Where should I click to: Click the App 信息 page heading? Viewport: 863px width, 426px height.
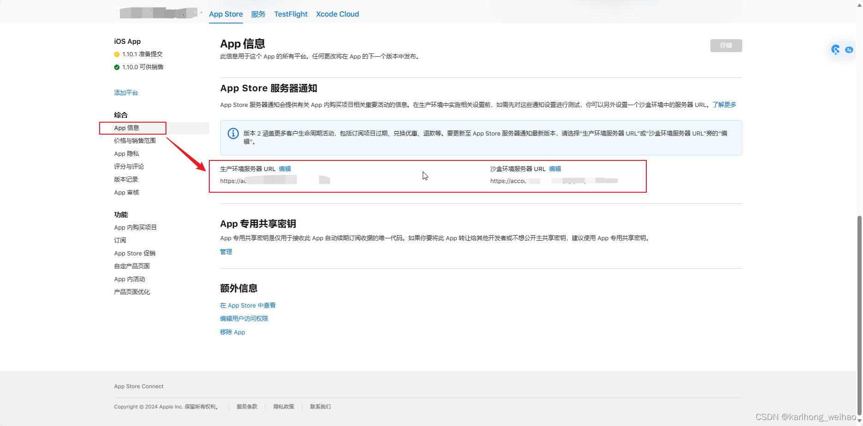(242, 44)
